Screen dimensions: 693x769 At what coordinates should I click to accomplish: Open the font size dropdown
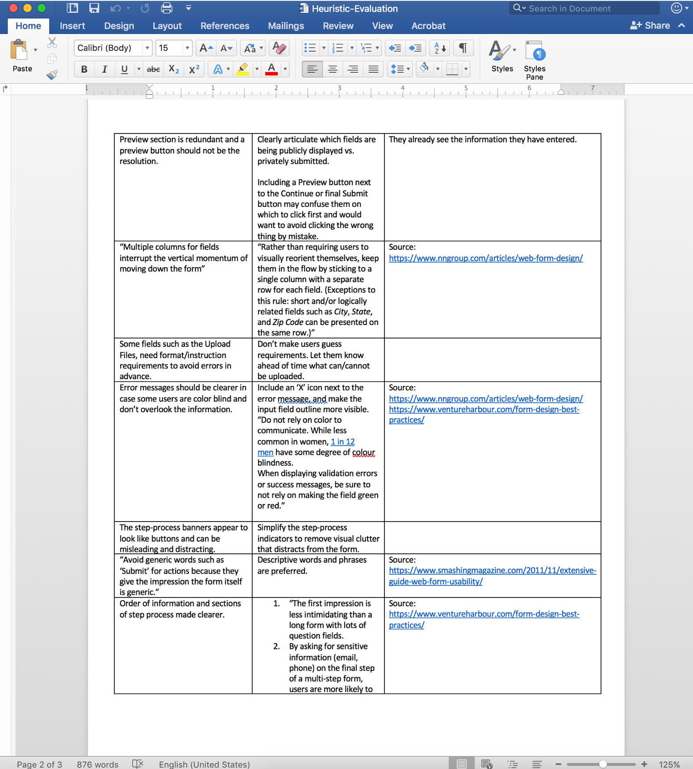click(x=187, y=48)
